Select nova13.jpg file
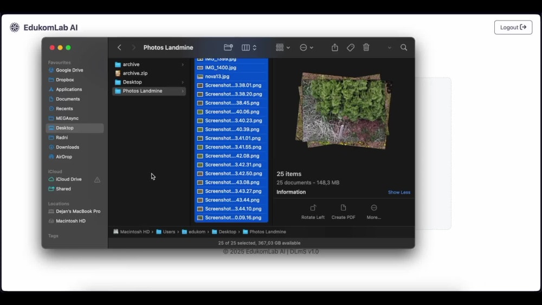The height and width of the screenshot is (305, 542). coord(231,77)
